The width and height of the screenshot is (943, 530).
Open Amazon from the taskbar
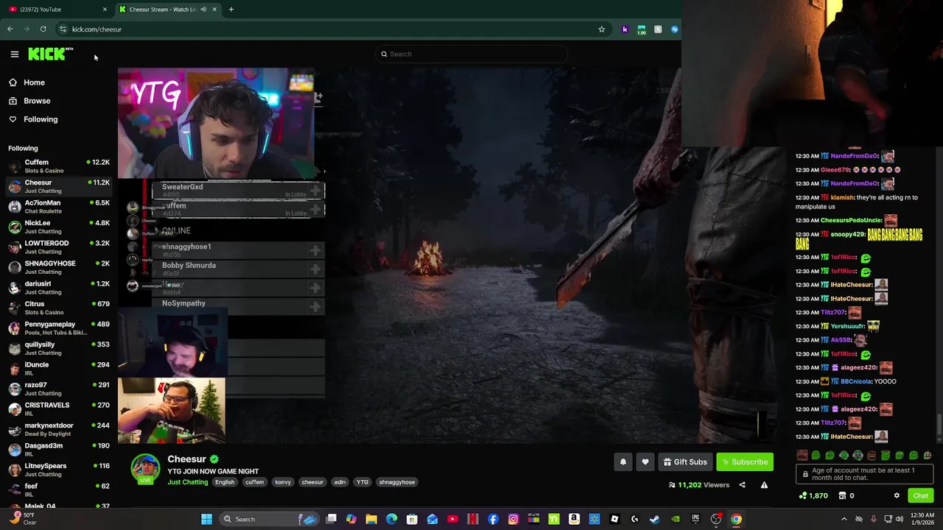574,519
